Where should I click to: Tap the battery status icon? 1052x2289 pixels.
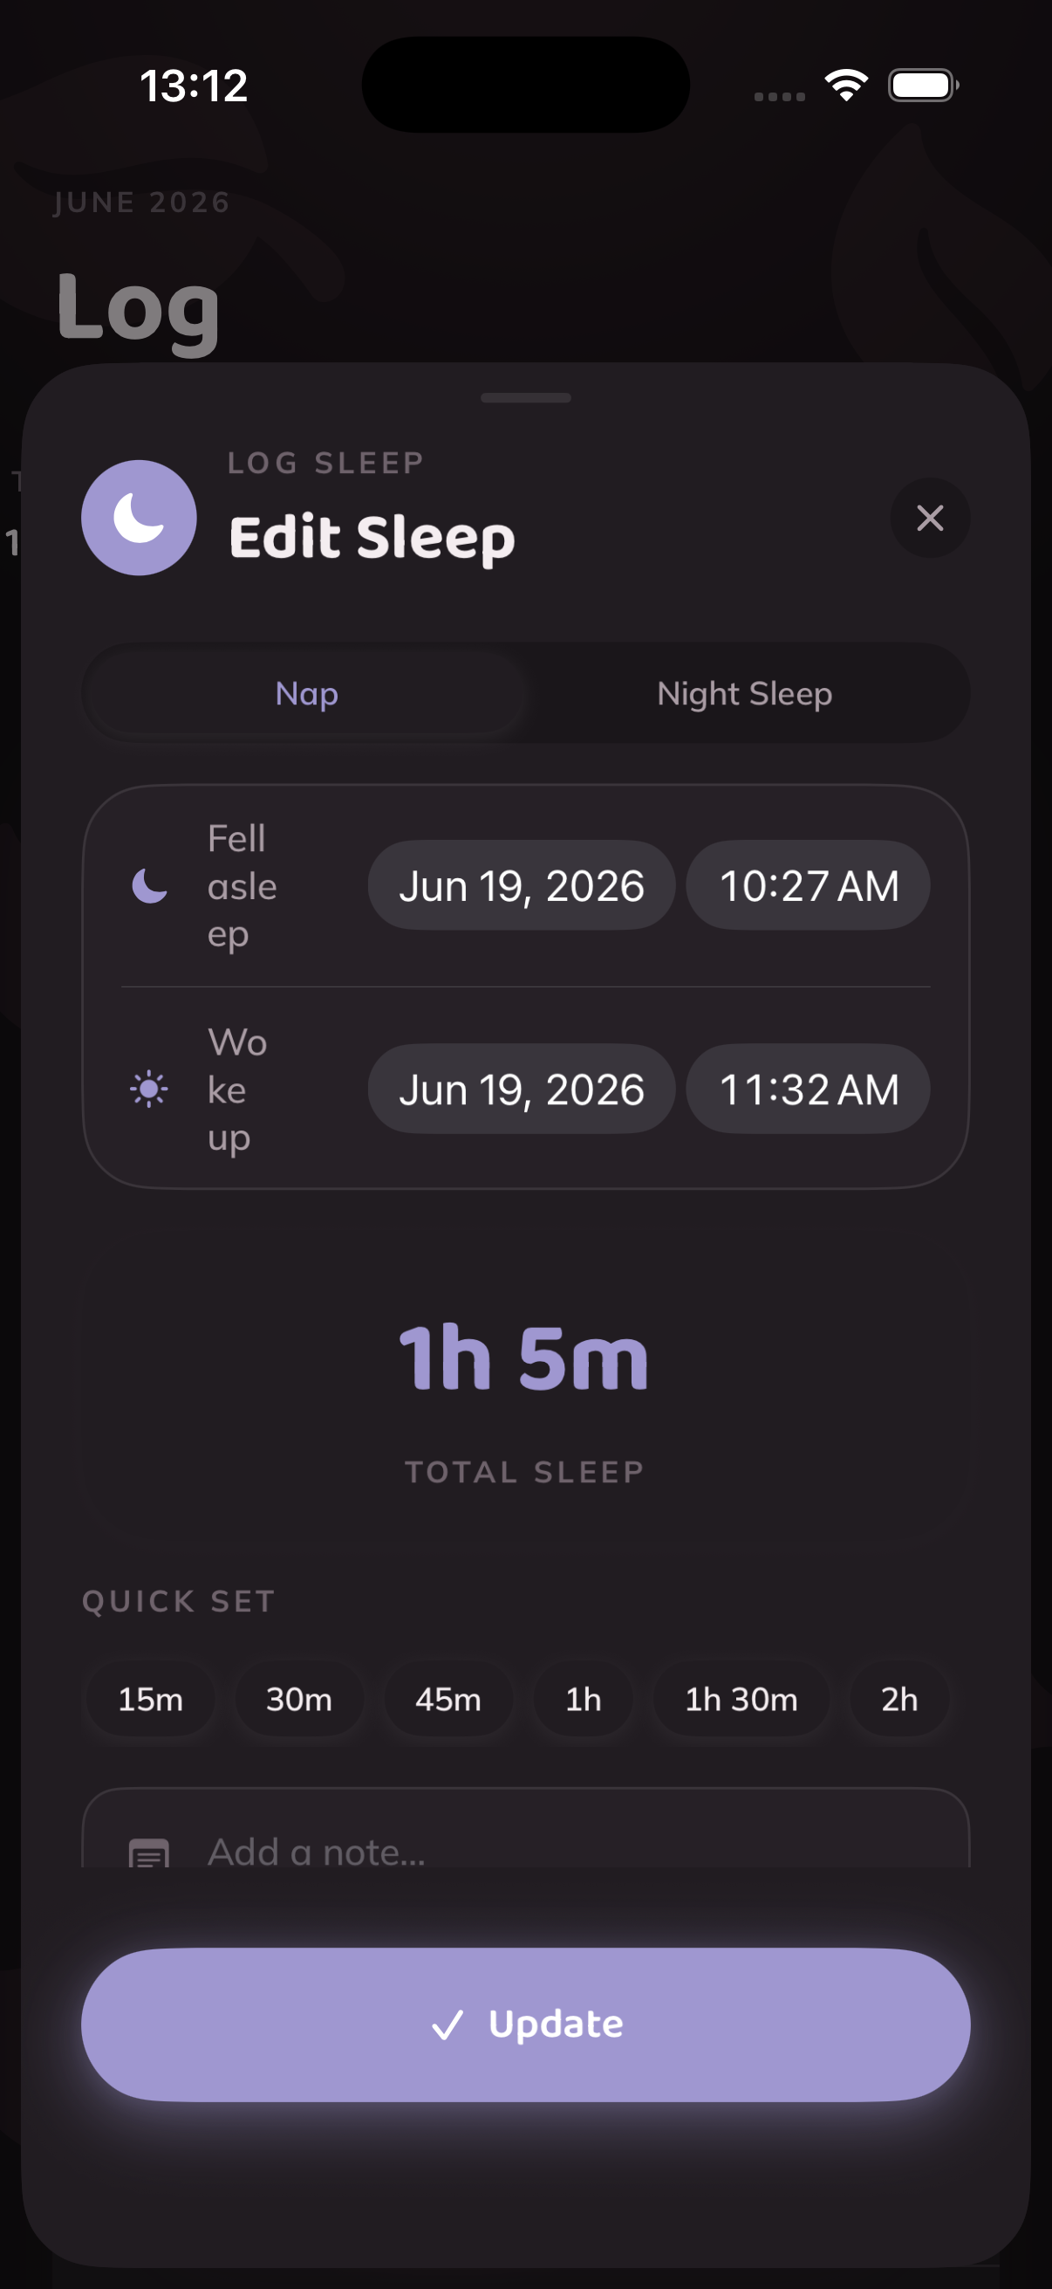pos(923,86)
